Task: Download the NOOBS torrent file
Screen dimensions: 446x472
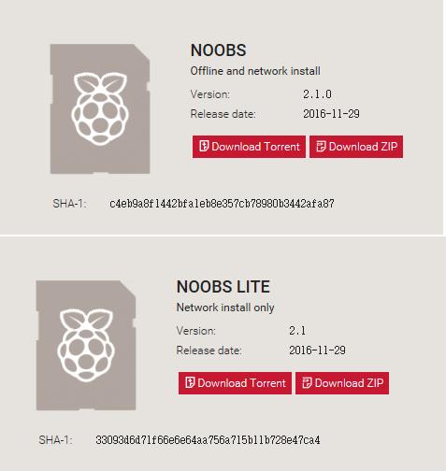Action: (249, 147)
